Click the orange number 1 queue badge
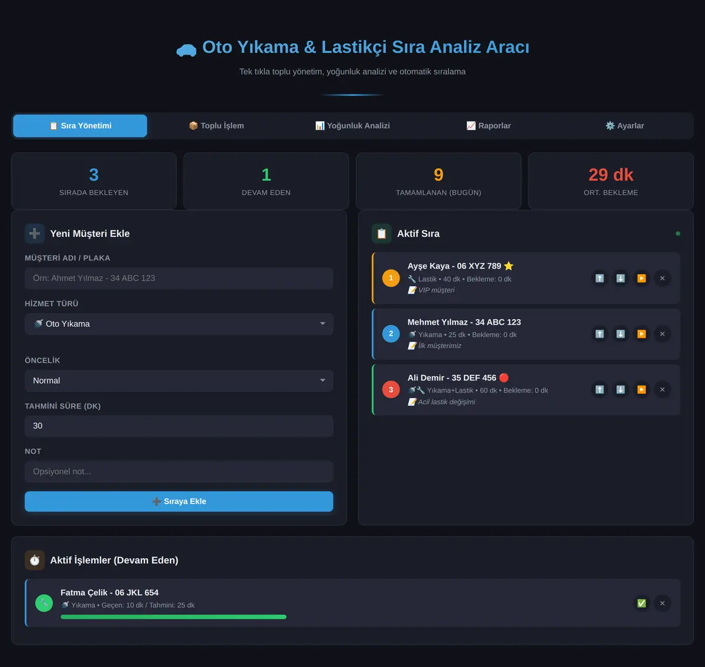The image size is (705, 667). pos(391,278)
